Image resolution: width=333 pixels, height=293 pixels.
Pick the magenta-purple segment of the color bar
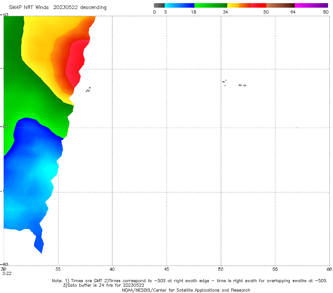311,5
